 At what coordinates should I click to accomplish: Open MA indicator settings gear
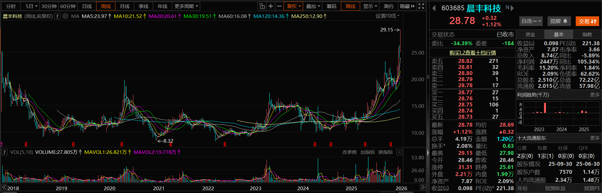coord(65,16)
